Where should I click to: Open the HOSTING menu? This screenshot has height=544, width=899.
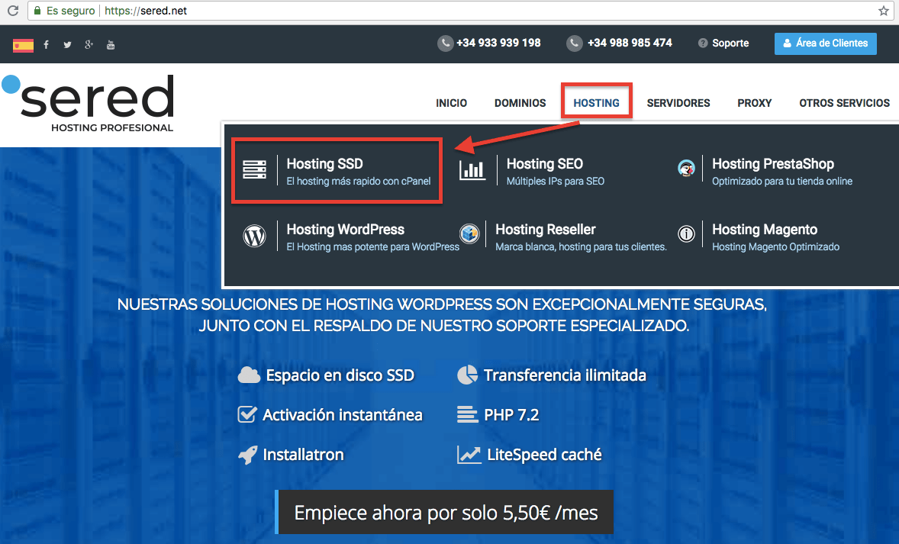coord(596,103)
